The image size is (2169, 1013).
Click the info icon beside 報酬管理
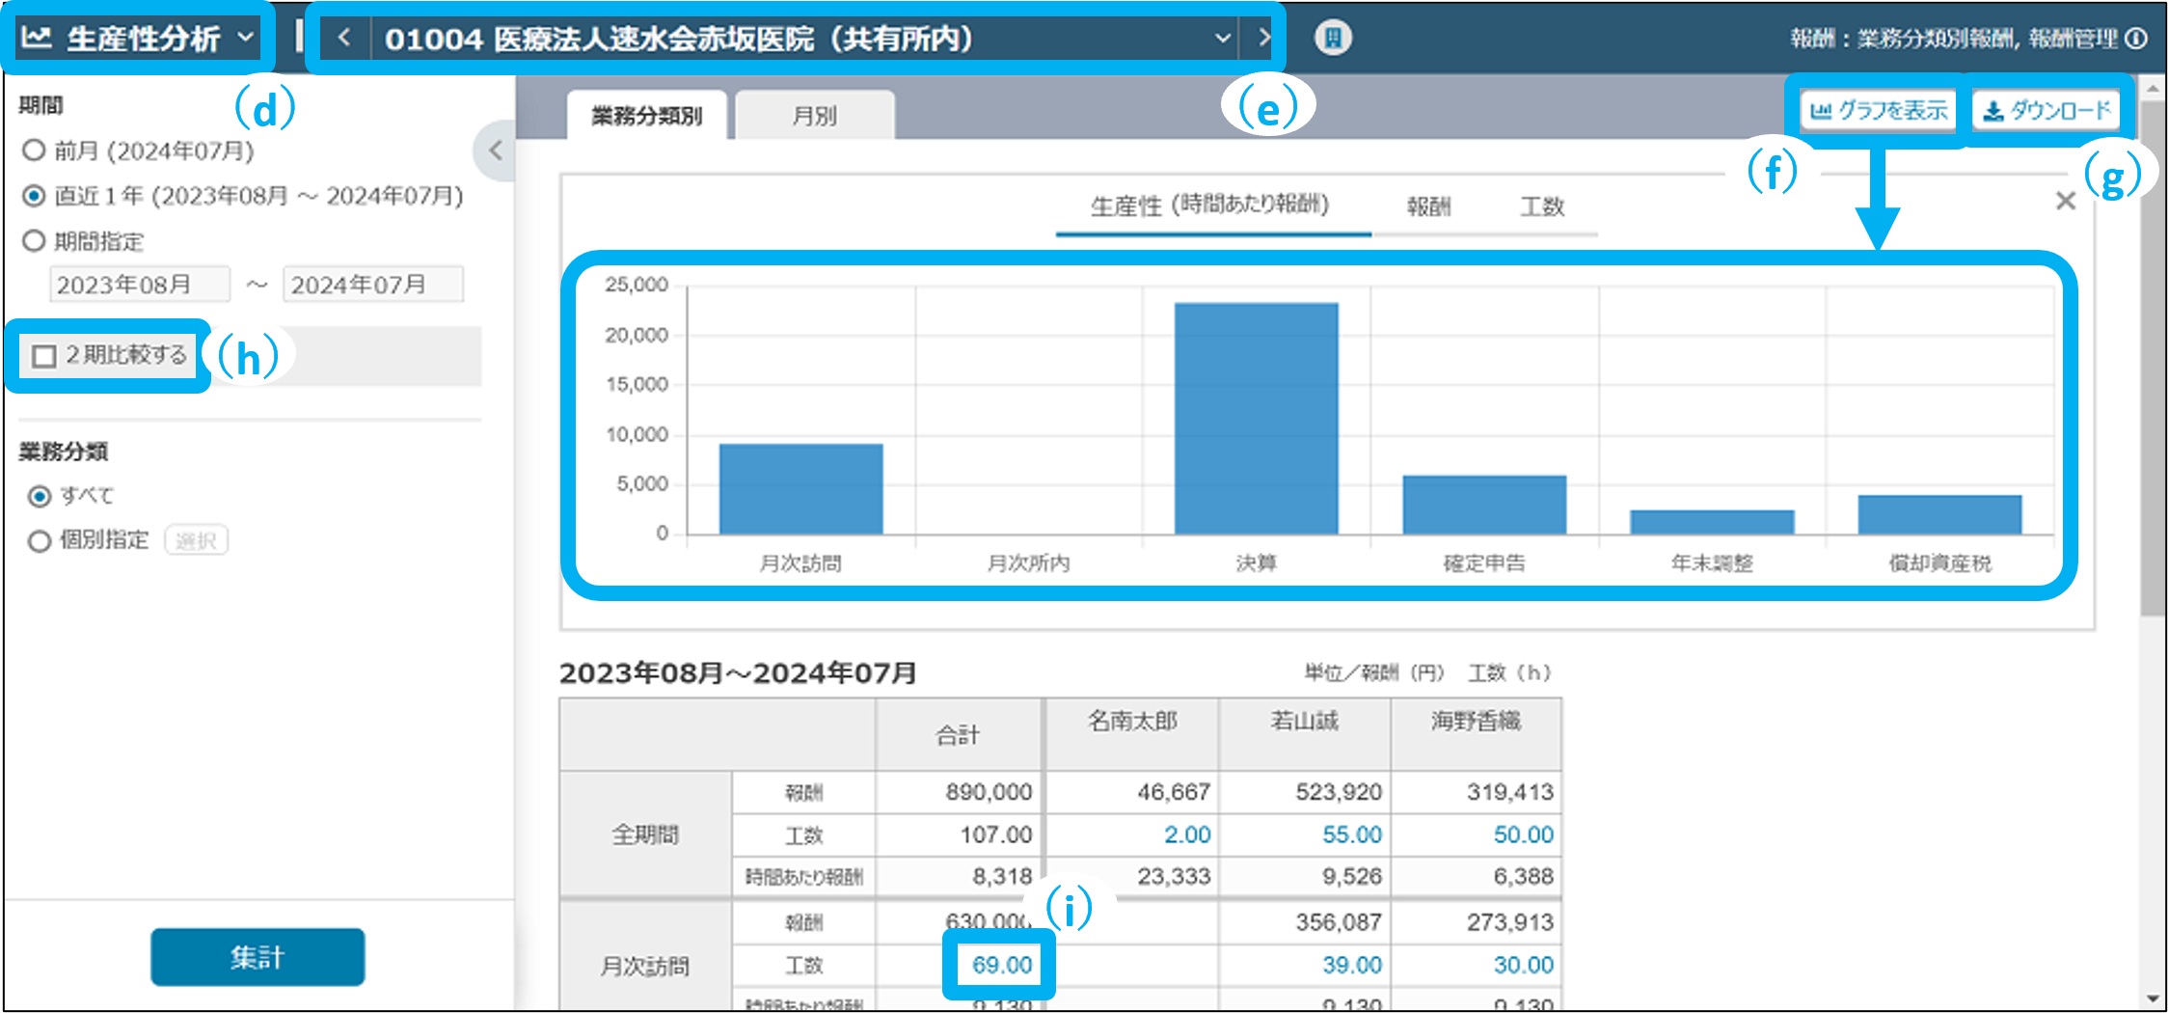pyautogui.click(x=2137, y=39)
